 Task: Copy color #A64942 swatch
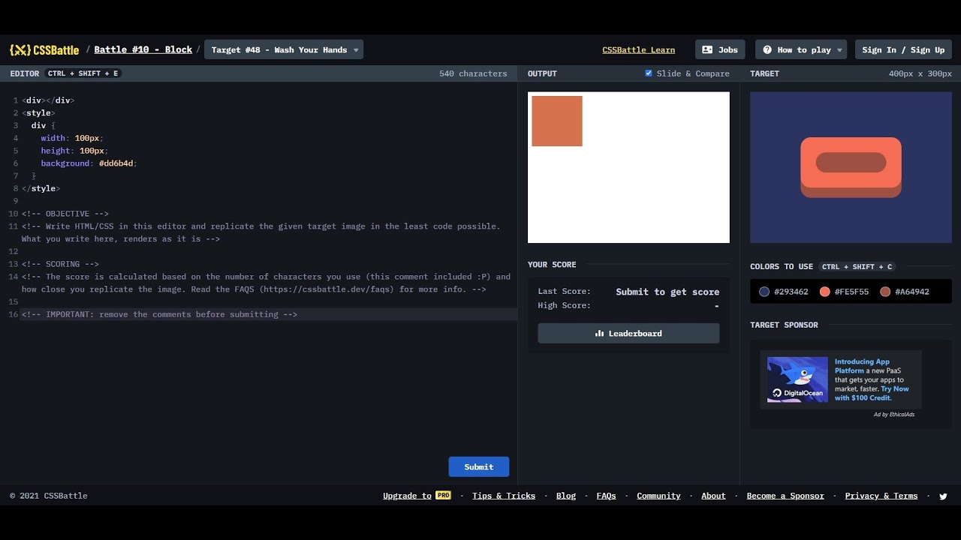tap(885, 292)
